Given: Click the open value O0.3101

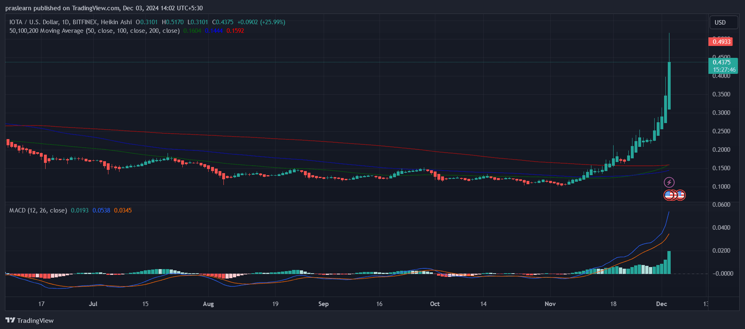Looking at the screenshot, I should point(147,22).
